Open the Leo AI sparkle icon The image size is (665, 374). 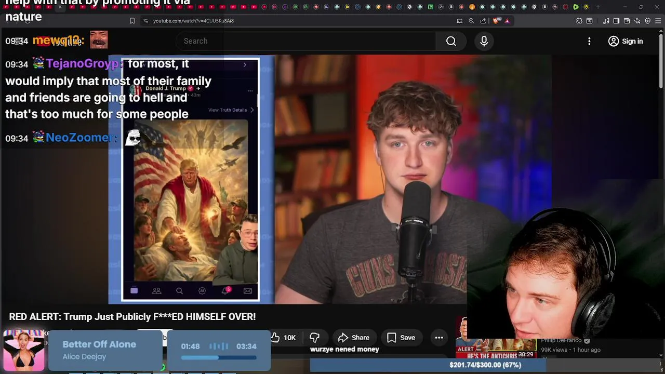coord(637,21)
